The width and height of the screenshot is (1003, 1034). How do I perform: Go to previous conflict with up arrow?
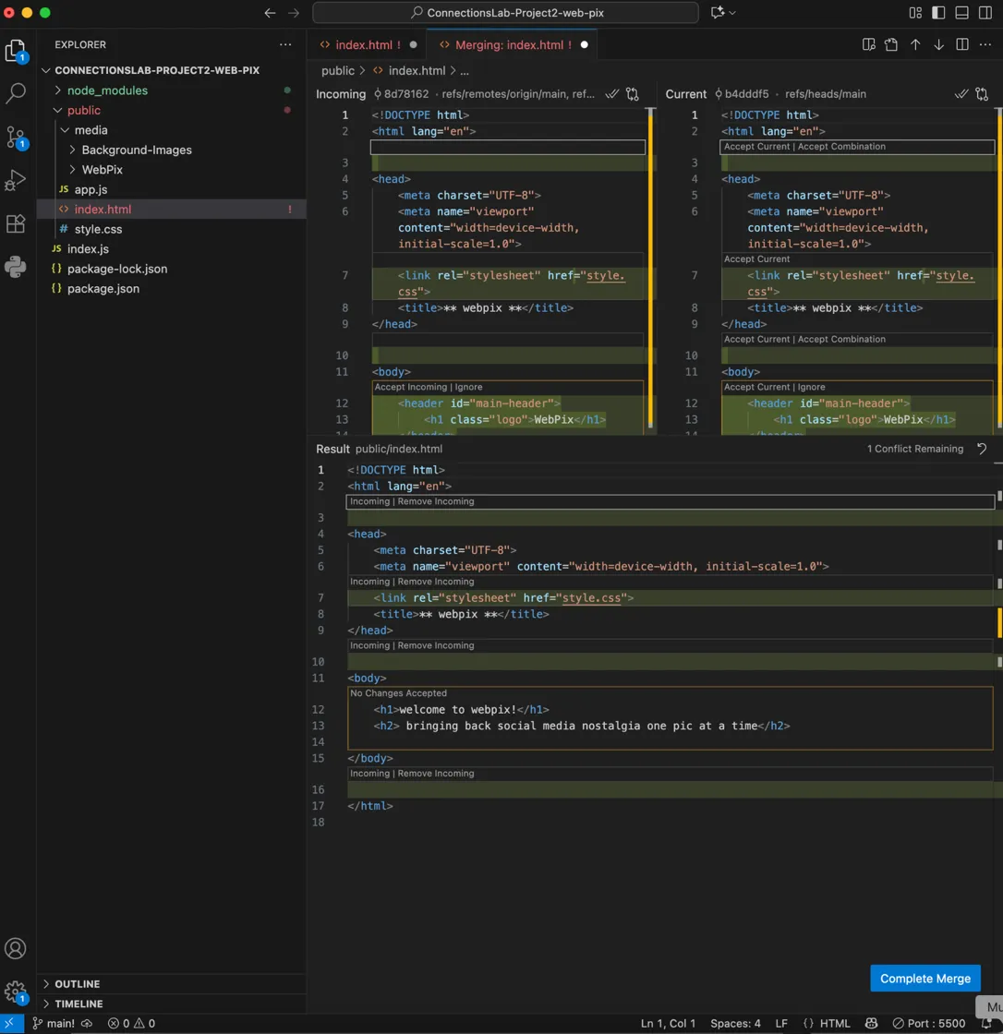[x=915, y=44]
